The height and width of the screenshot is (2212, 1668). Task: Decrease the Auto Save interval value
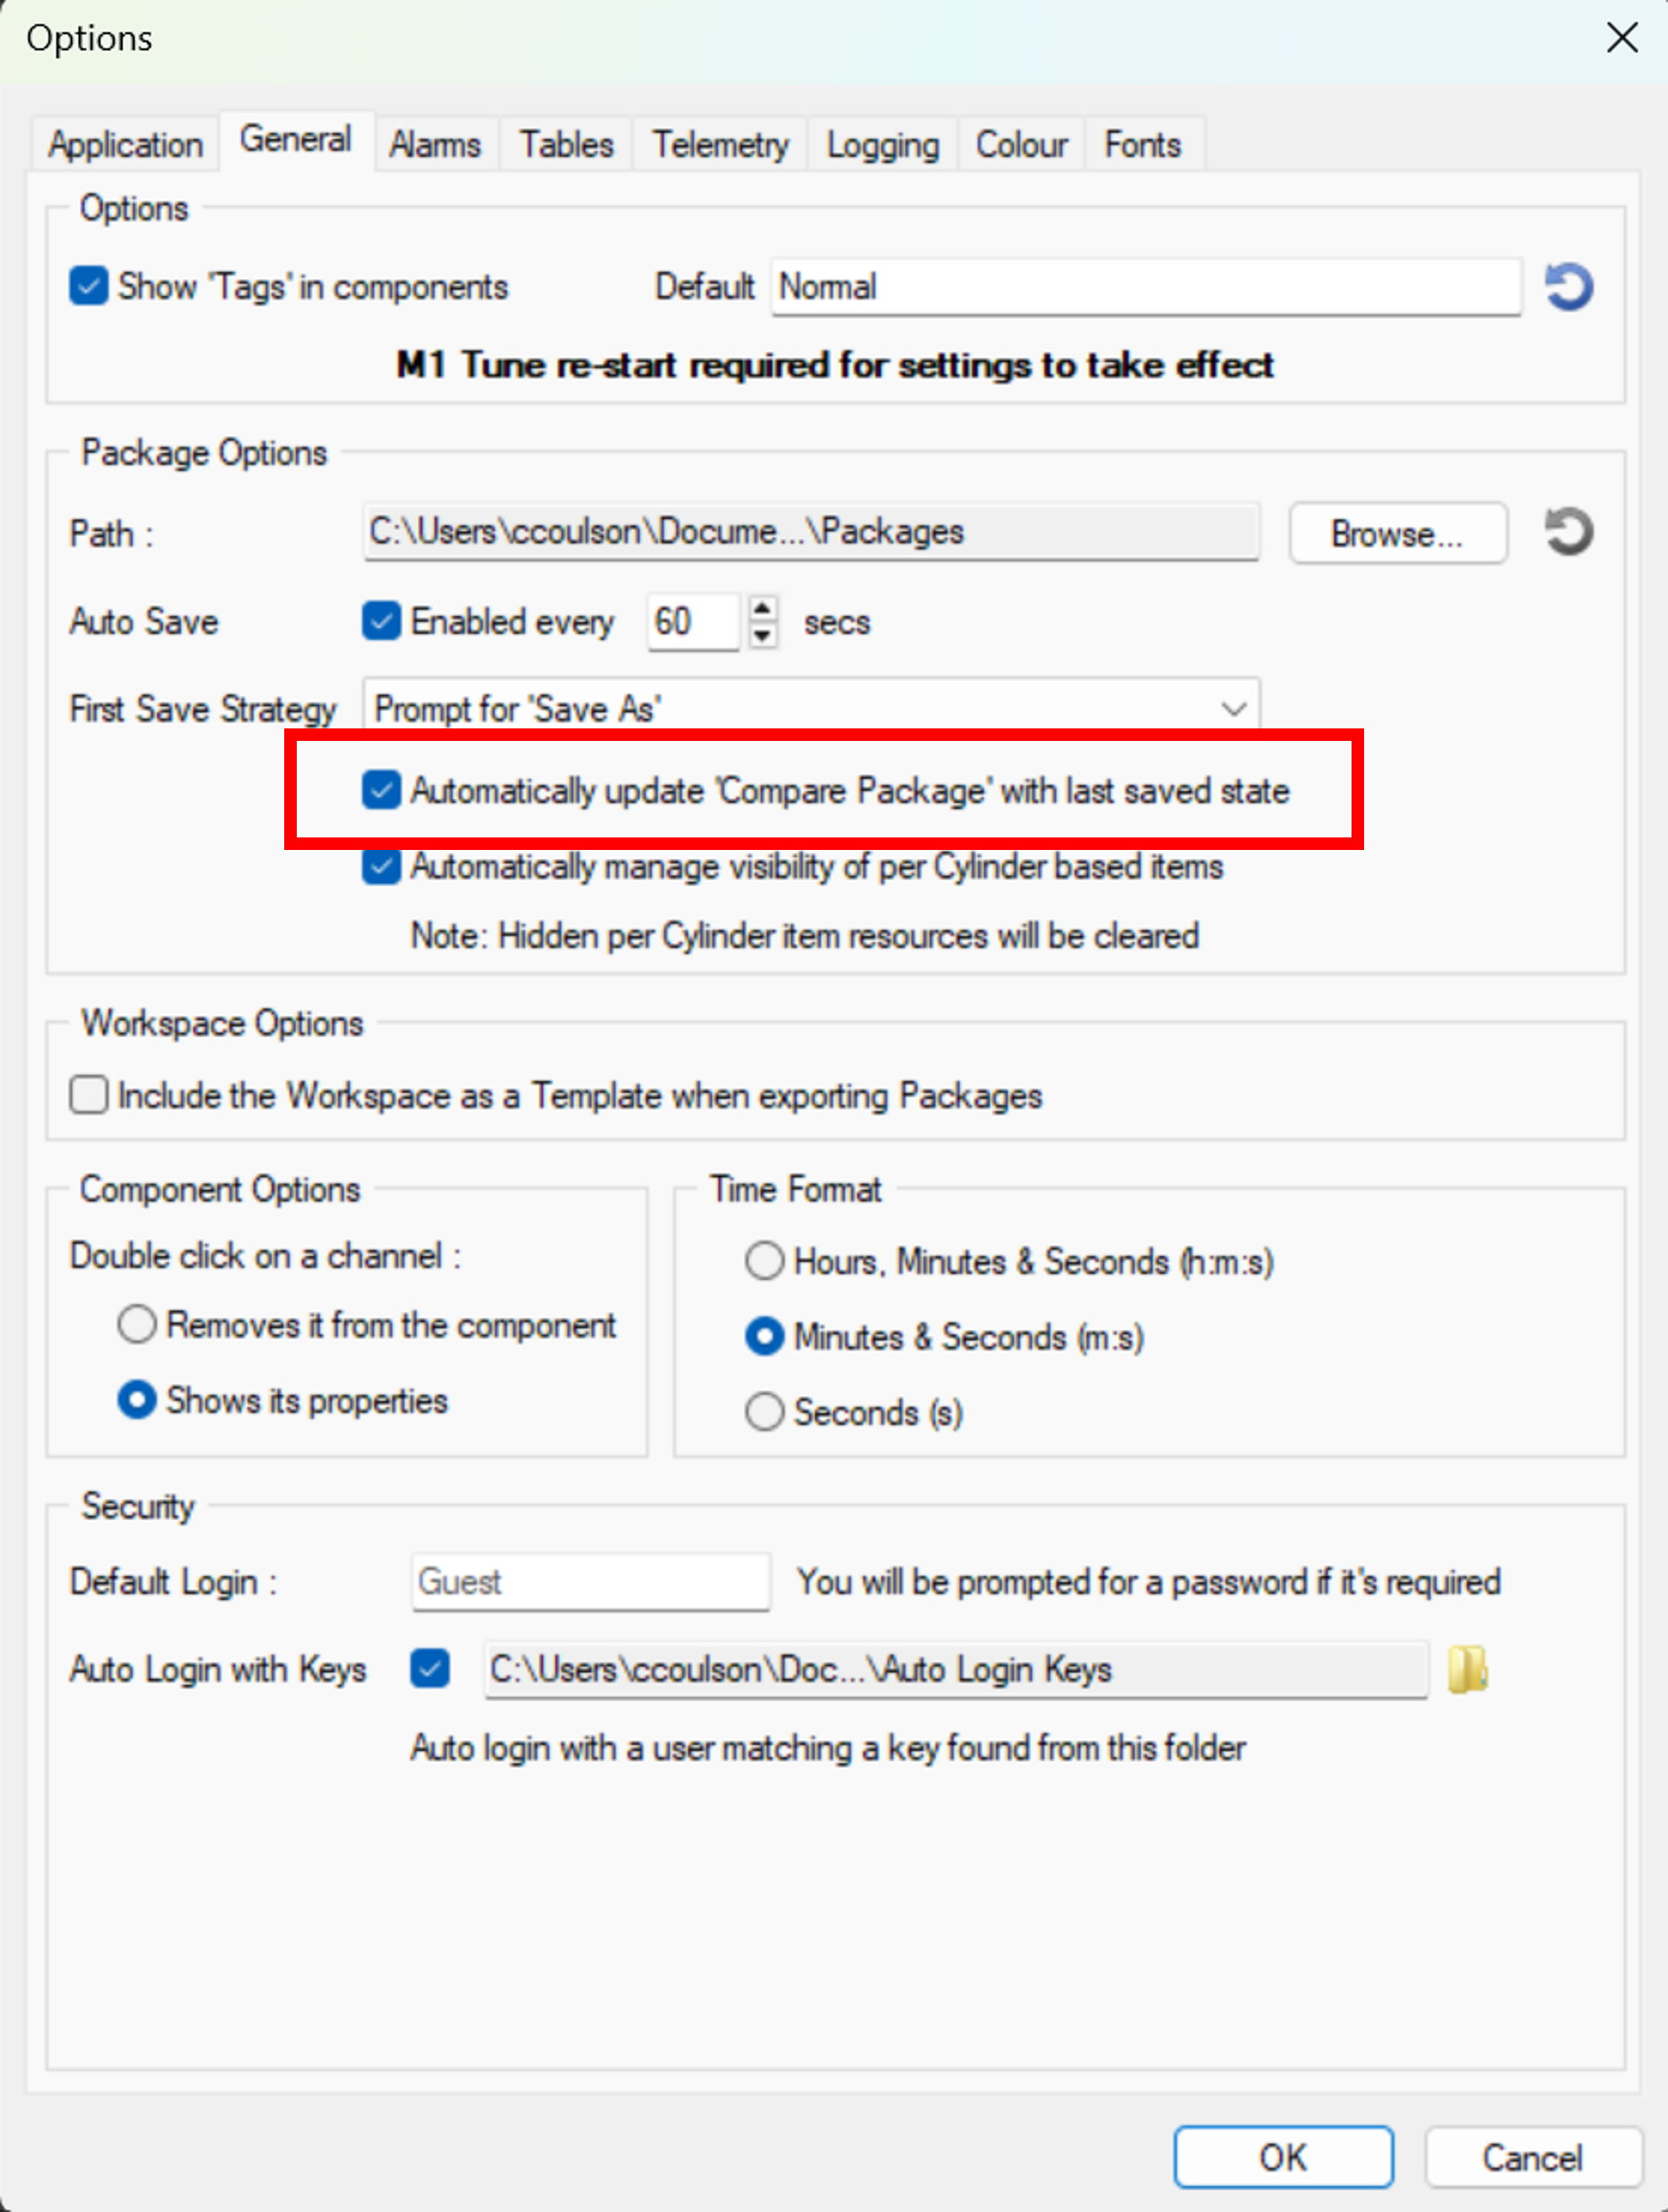pos(763,635)
